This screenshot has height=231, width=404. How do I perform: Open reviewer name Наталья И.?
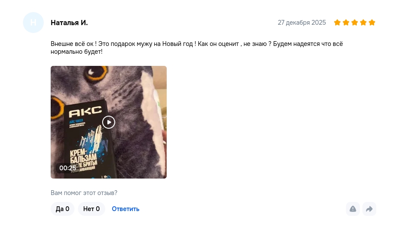coord(69,23)
